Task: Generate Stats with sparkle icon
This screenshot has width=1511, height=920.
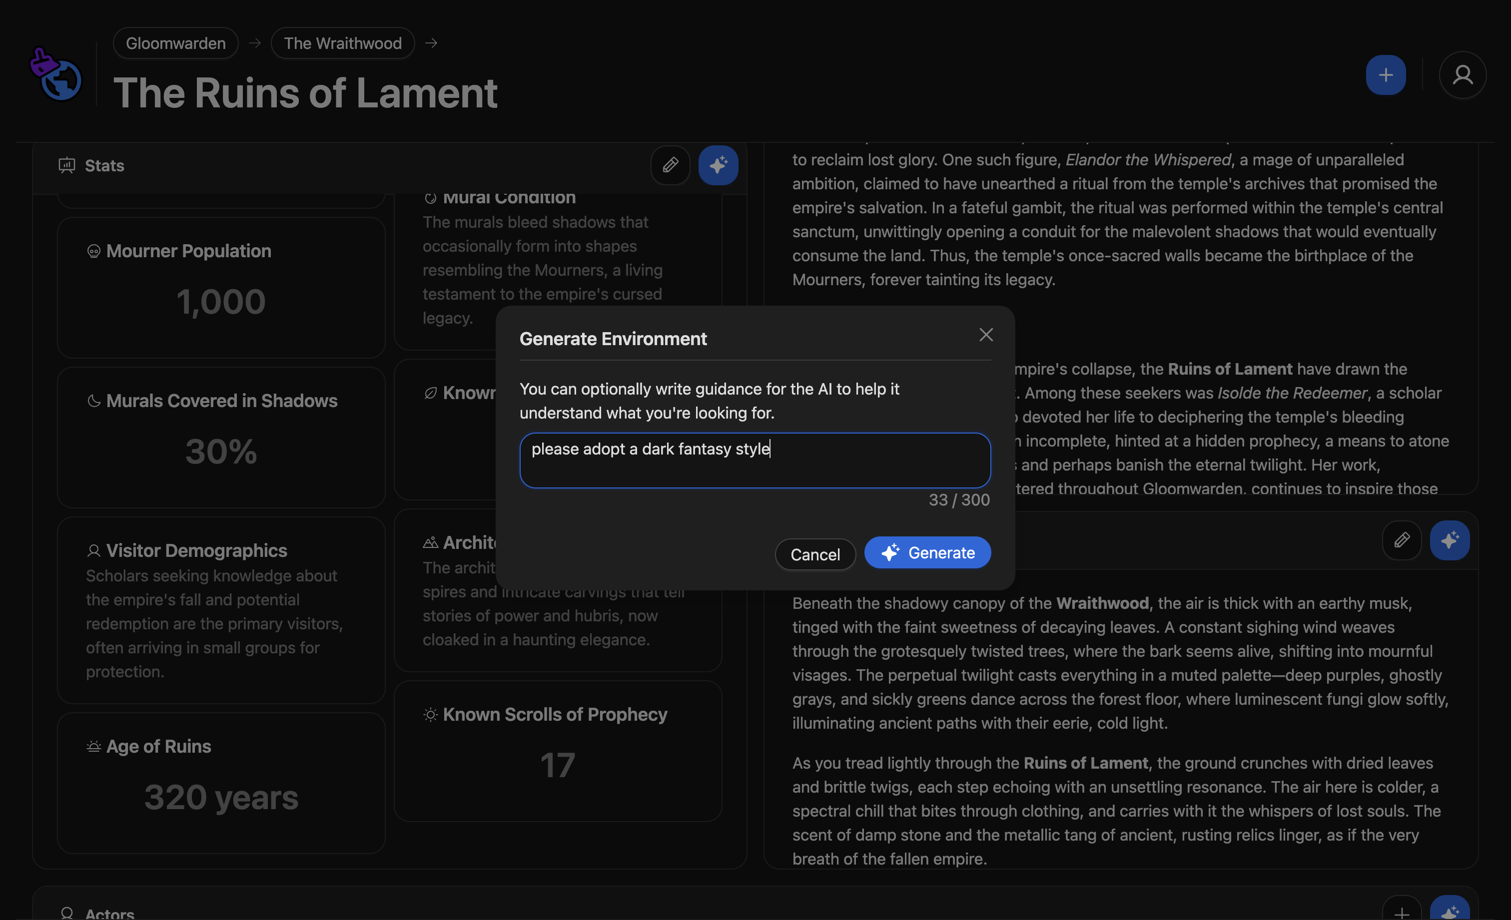Action: (x=718, y=165)
